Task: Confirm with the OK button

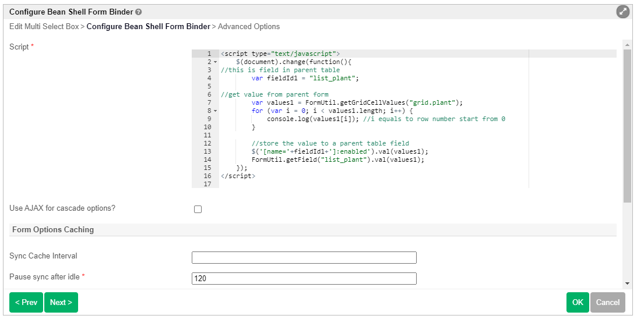Action: click(x=578, y=303)
